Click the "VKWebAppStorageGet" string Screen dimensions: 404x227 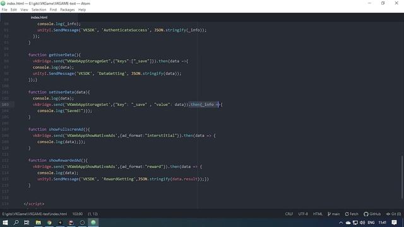coord(88,61)
